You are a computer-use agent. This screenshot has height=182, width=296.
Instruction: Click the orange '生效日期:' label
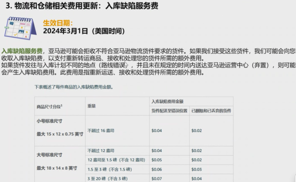[58, 23]
